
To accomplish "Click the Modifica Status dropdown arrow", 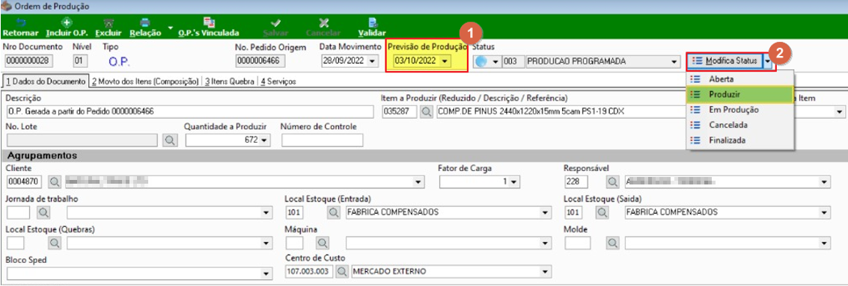I will 768,61.
